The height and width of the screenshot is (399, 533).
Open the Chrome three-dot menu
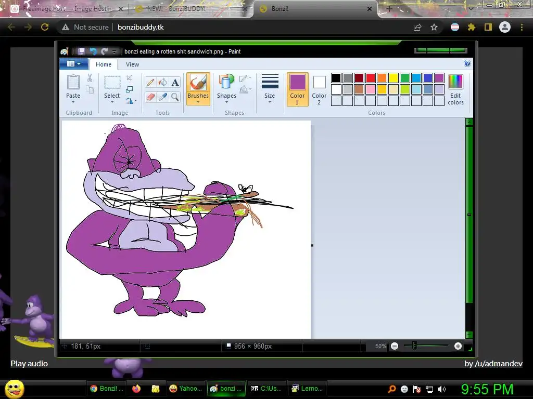(x=522, y=27)
